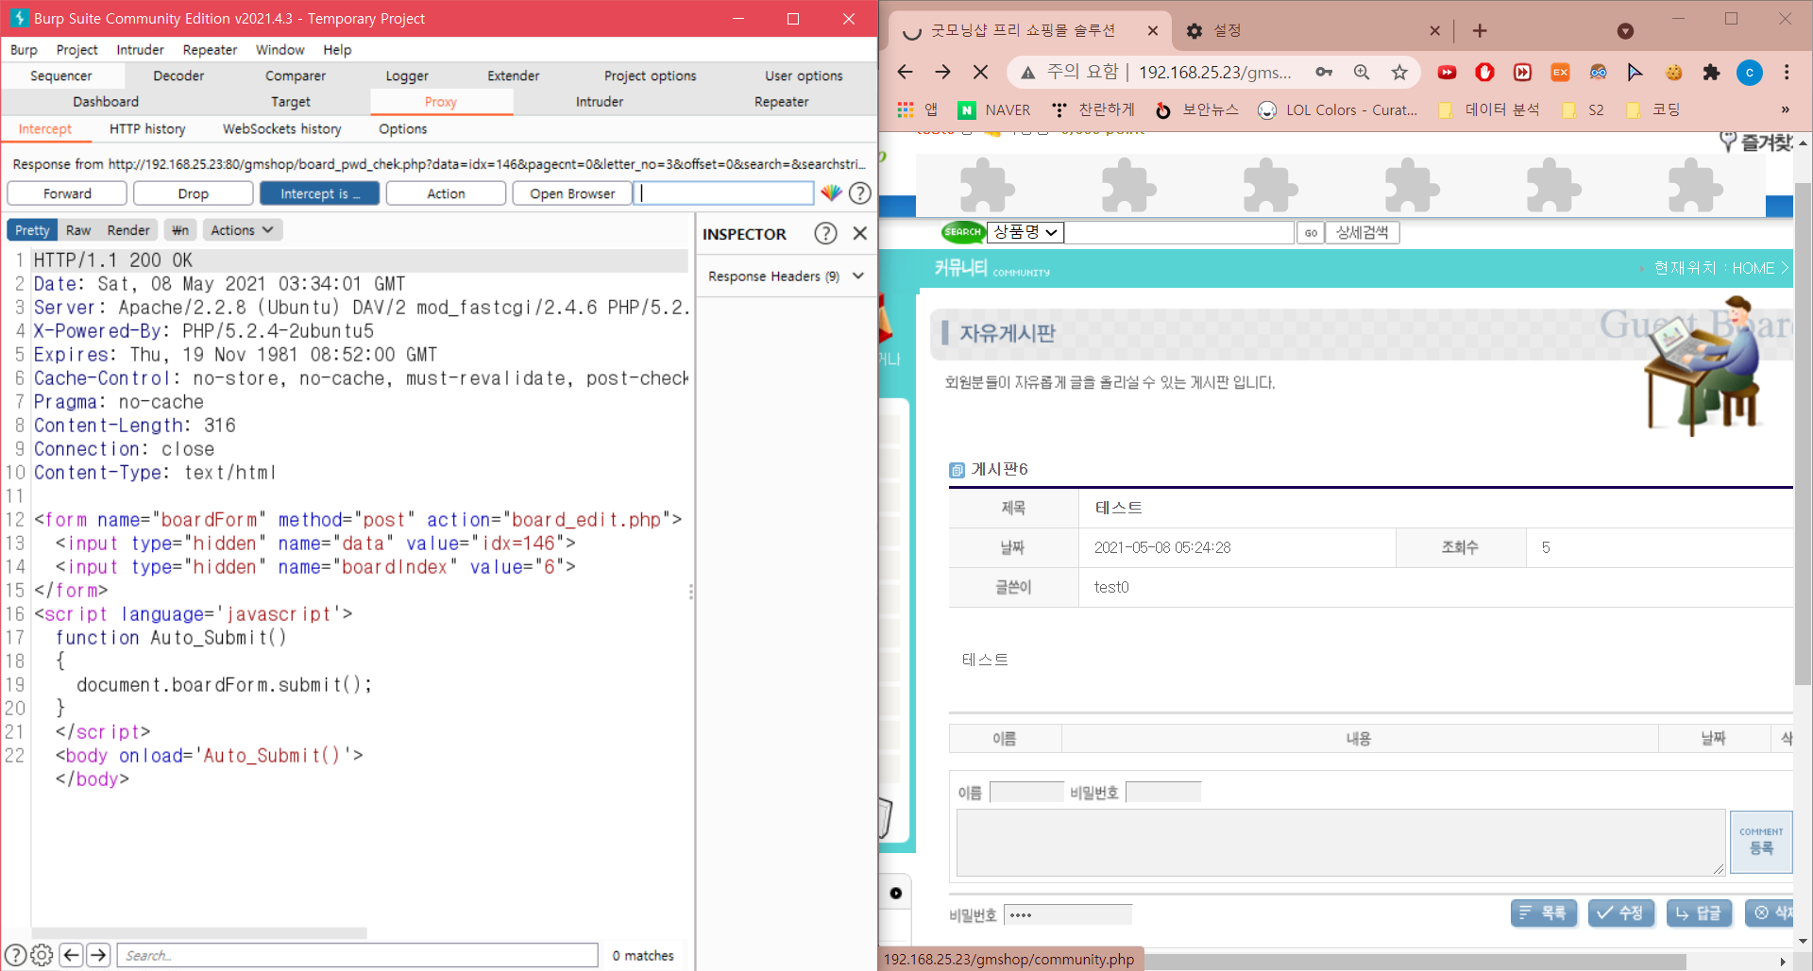Toggle the \n non-printable characters button

coord(180,230)
